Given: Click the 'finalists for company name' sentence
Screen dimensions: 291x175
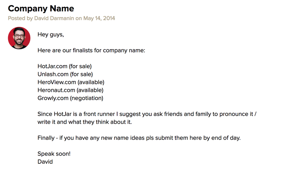Looking at the screenshot, I should tap(91, 50).
